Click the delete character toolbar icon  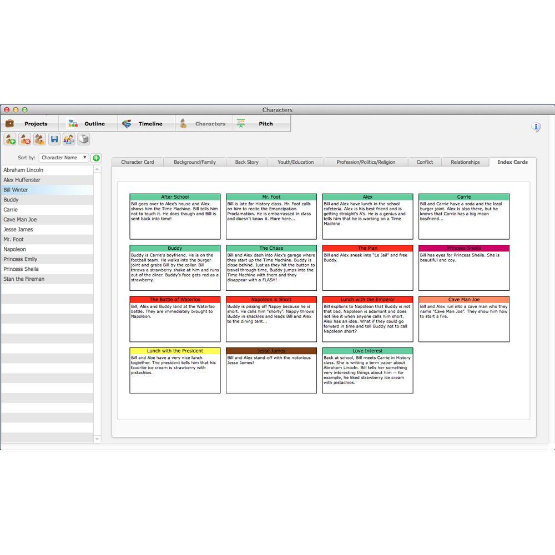[24, 139]
